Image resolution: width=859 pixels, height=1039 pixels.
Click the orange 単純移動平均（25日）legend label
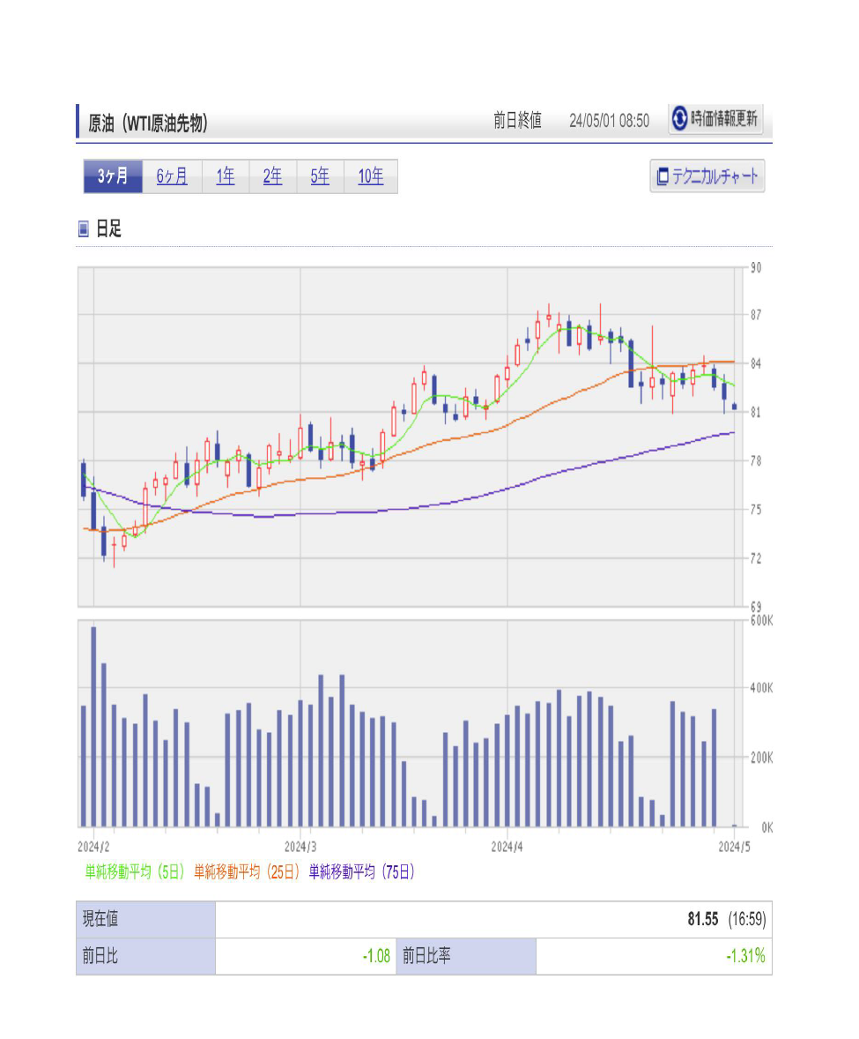click(x=247, y=872)
